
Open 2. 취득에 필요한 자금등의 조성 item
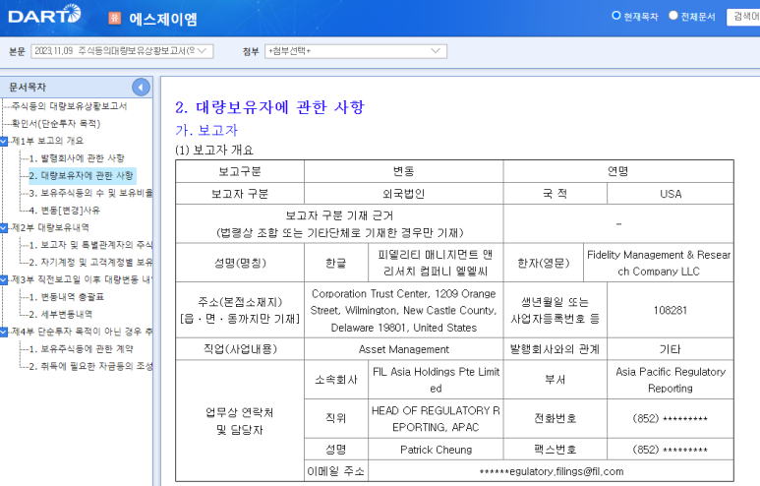click(x=90, y=366)
